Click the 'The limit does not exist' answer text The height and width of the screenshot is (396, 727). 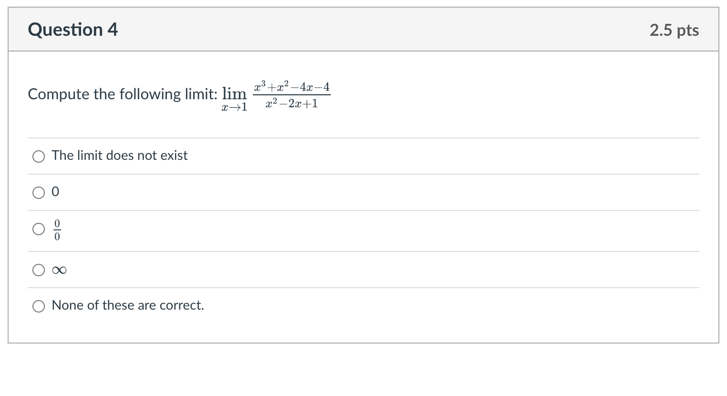pos(119,155)
